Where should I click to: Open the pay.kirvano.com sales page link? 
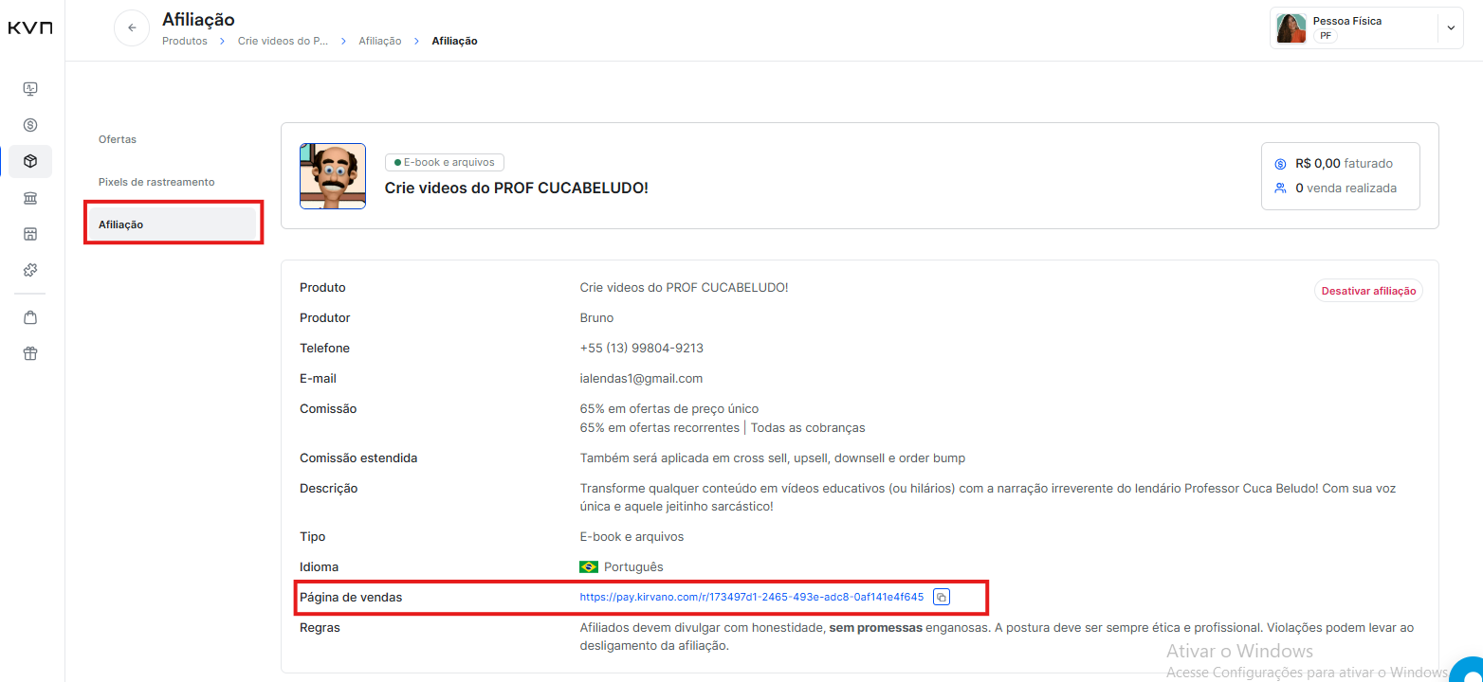(751, 597)
